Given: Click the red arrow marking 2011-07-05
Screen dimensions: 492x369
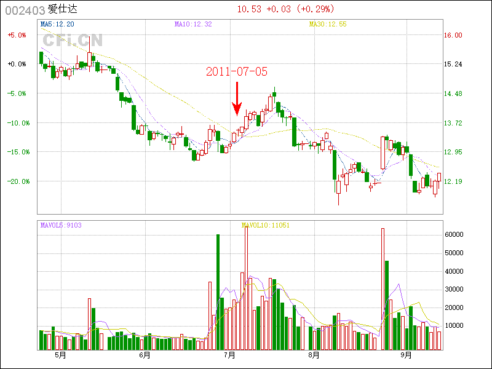Looking at the screenshot, I should (237, 98).
